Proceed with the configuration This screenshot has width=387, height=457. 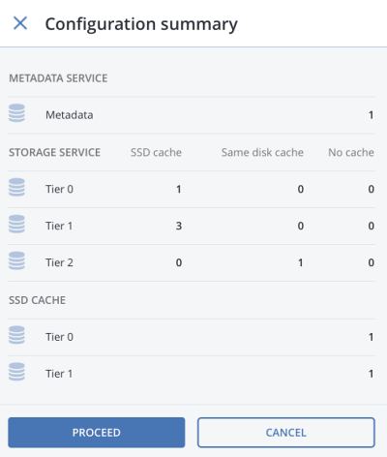[x=97, y=433]
